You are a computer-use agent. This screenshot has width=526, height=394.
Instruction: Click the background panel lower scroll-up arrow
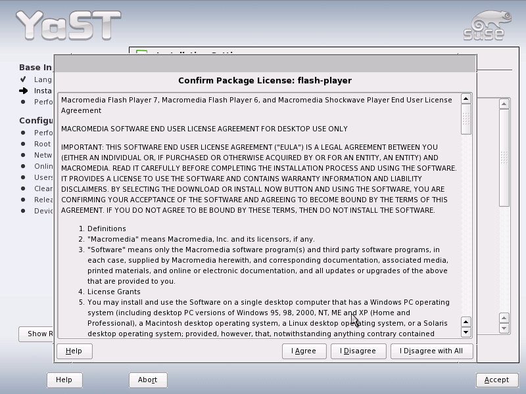504,318
